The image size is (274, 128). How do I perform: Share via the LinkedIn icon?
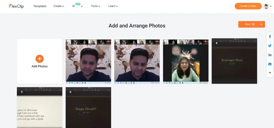click(x=270, y=55)
